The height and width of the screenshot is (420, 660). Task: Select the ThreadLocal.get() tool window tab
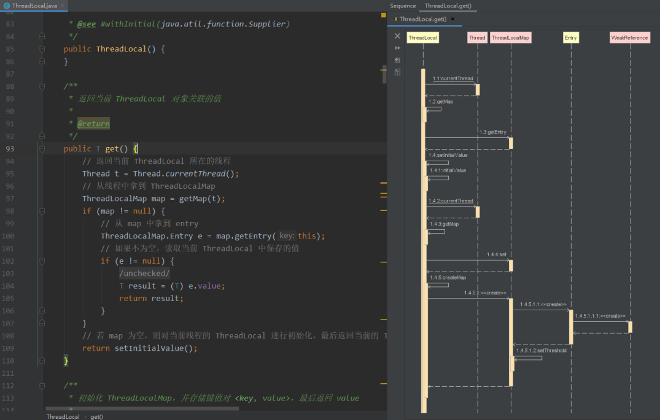pyautogui.click(x=448, y=6)
